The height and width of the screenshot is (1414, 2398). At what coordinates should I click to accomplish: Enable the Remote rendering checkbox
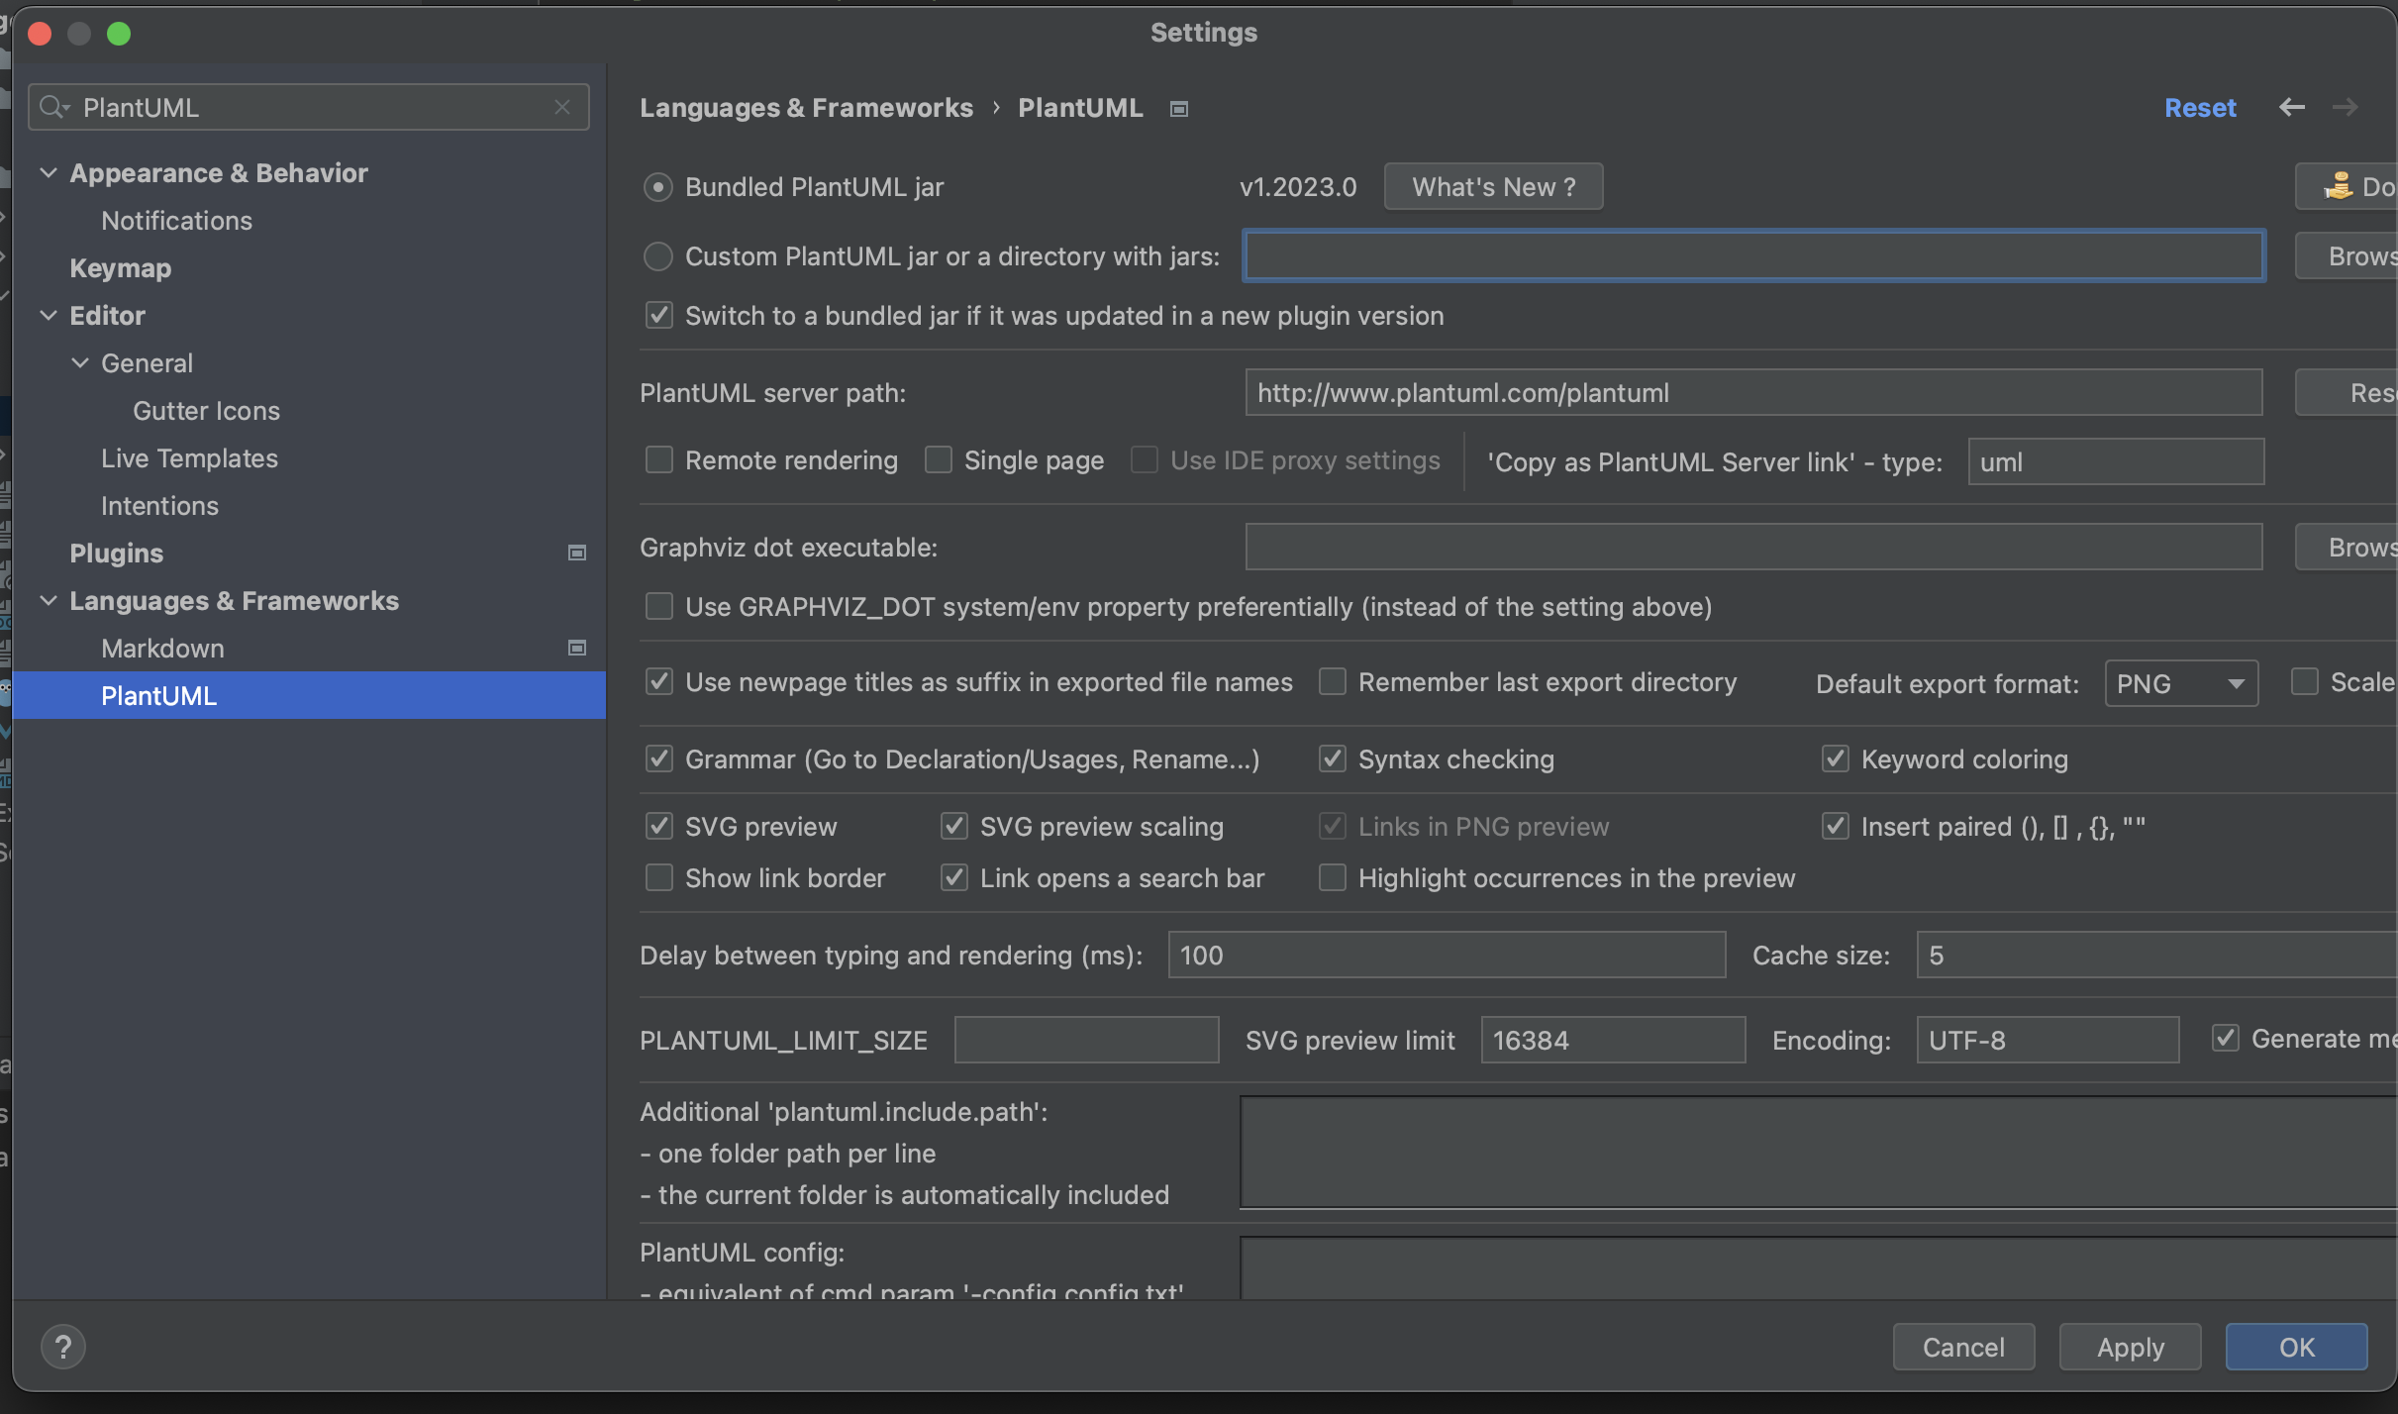(x=659, y=460)
